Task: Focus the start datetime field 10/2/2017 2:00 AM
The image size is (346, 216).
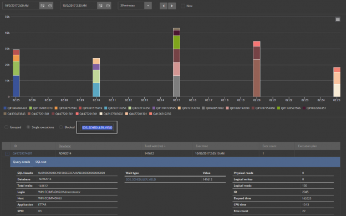Action: [21, 6]
